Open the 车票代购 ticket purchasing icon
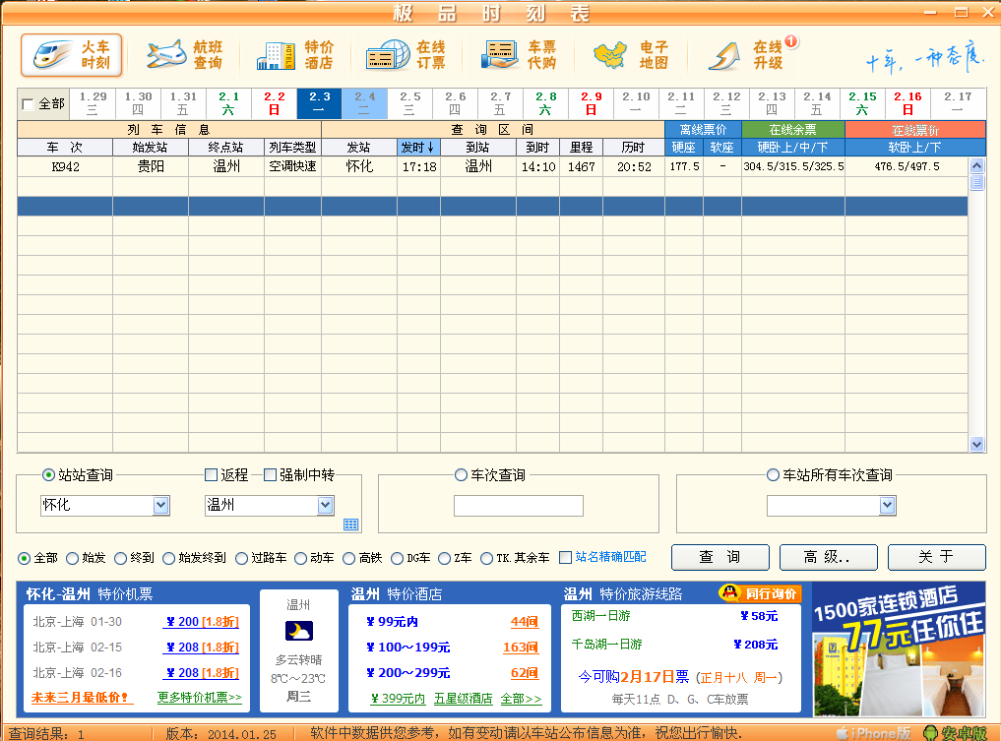Viewport: 1001px width, 741px height. [x=520, y=55]
